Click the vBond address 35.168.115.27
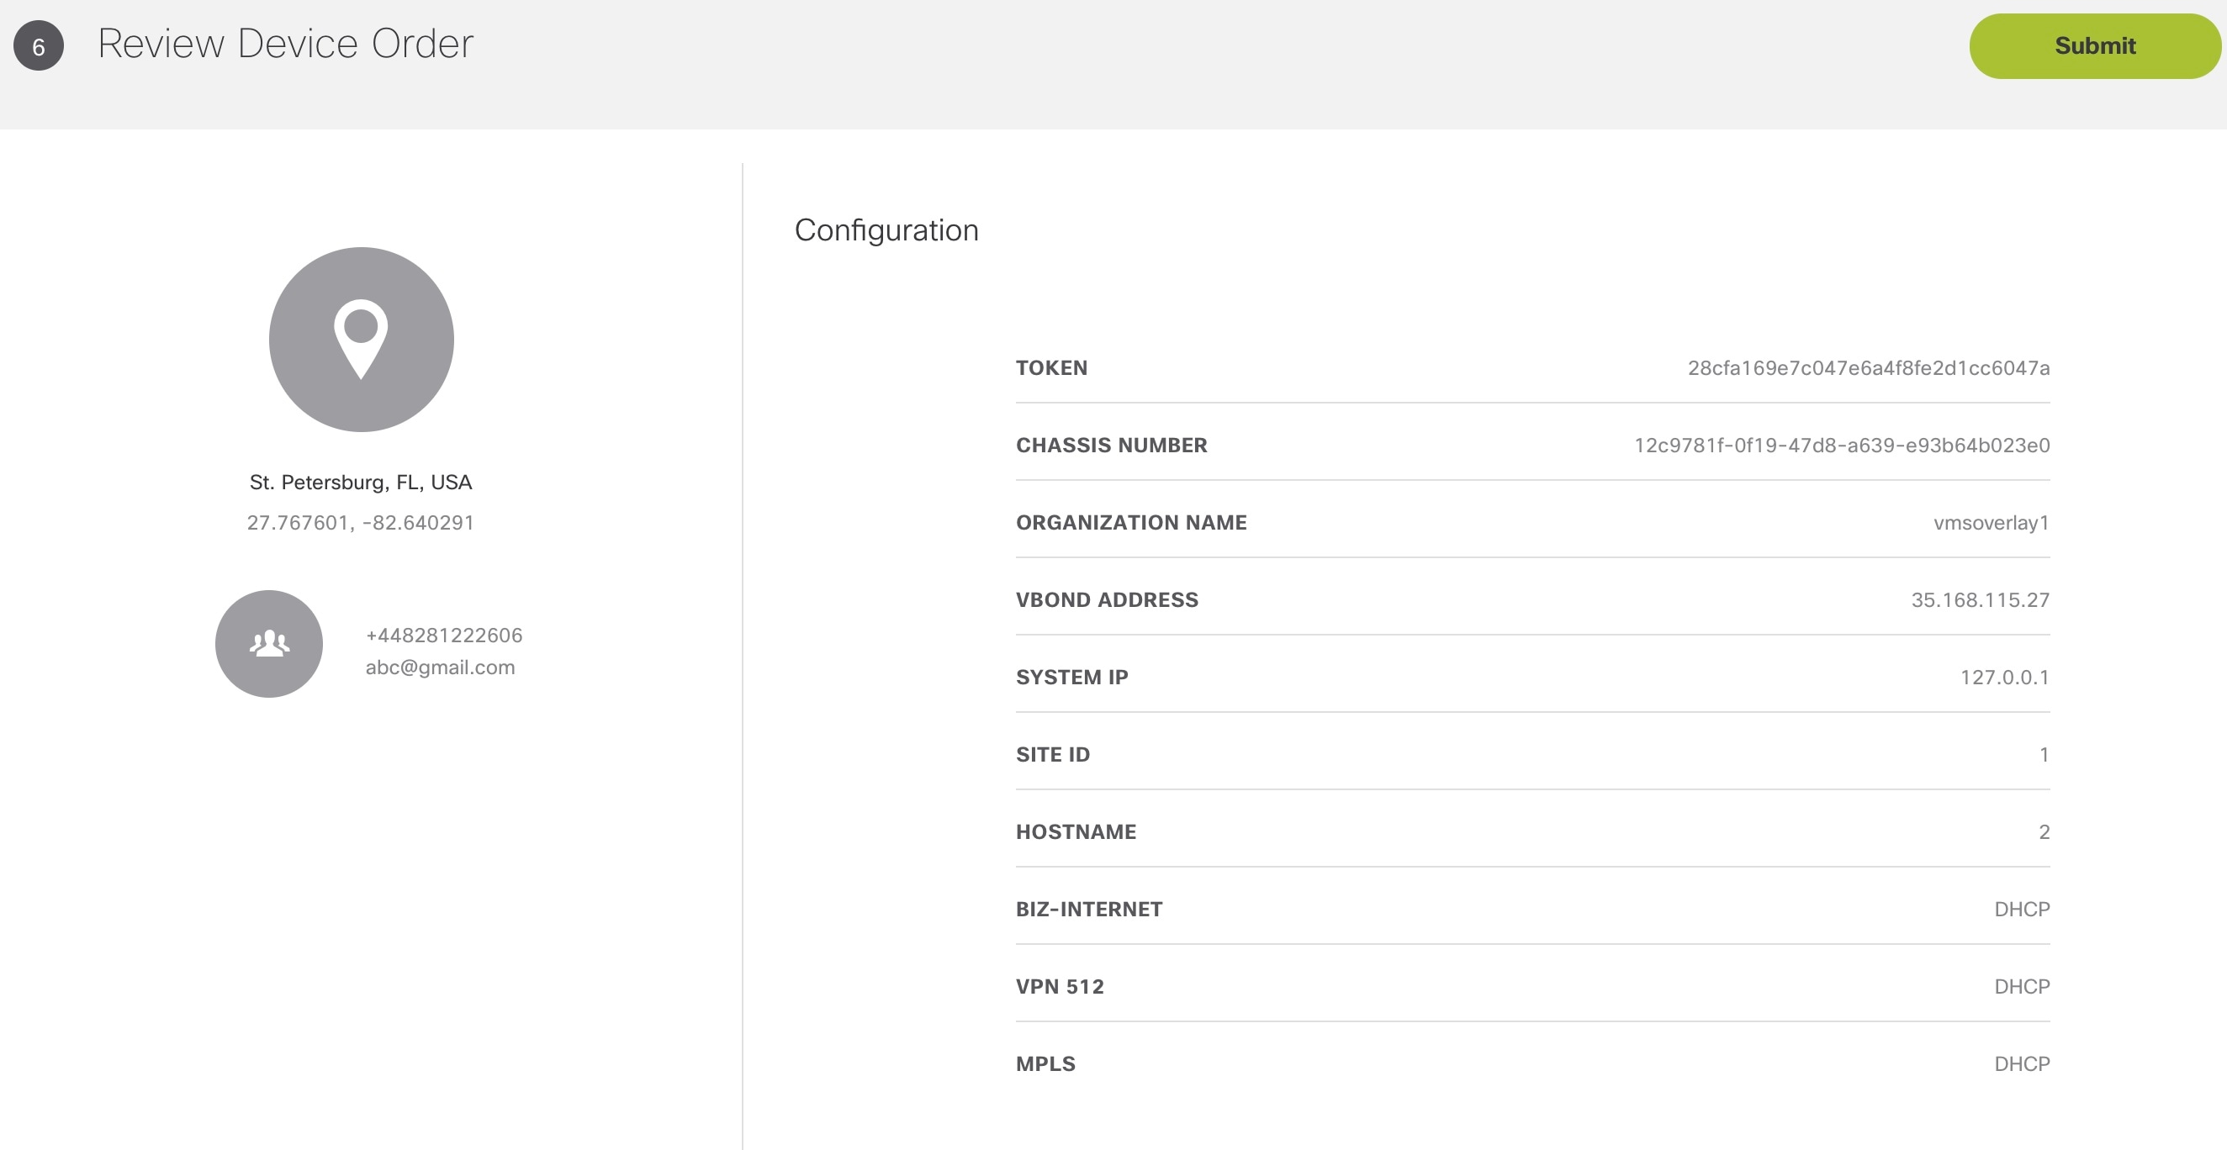Viewport: 2227px width, 1150px height. point(1980,599)
